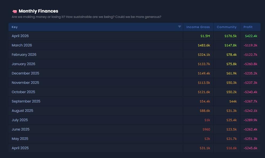This screenshot has width=265, height=158.
Task: Click the $176.5k community value
Action: (x=231, y=36)
